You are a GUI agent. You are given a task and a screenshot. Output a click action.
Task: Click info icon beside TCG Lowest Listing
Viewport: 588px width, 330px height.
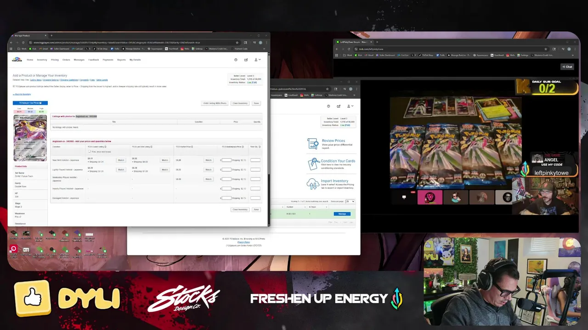coord(105,147)
